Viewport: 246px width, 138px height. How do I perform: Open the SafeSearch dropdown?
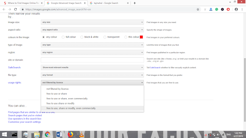coord(92,67)
